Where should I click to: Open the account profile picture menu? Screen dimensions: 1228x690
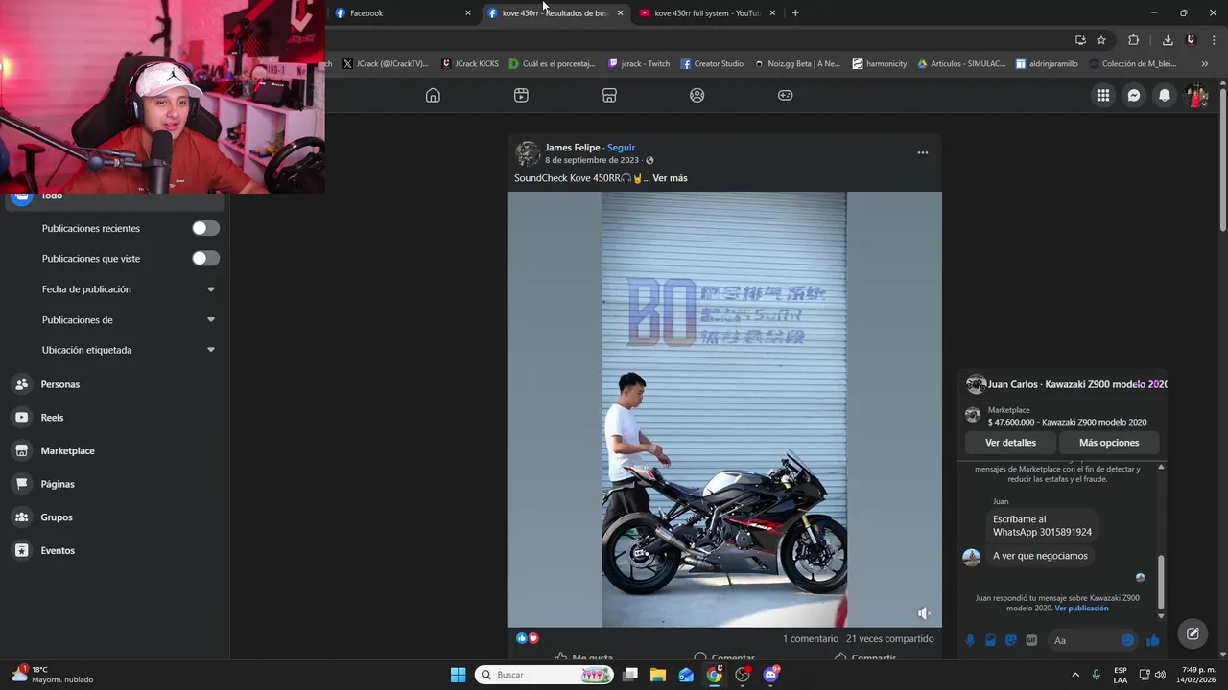[x=1195, y=95]
